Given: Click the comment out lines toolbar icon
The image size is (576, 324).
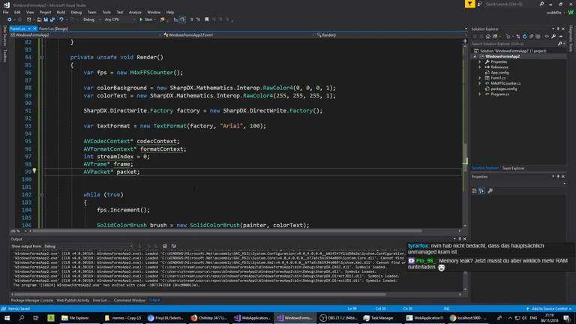Looking at the screenshot, I should click(x=191, y=19).
